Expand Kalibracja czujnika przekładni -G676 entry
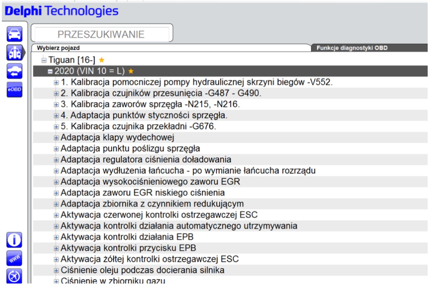 click(x=56, y=127)
